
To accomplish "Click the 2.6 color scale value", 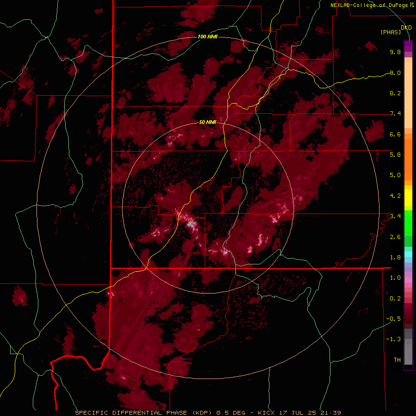I will [395, 237].
